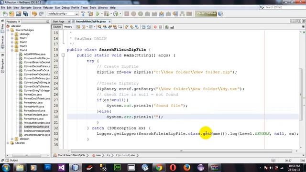Screen dimensions: 306x172
Task: Open the Tools menu
Action: tap(93, 8)
